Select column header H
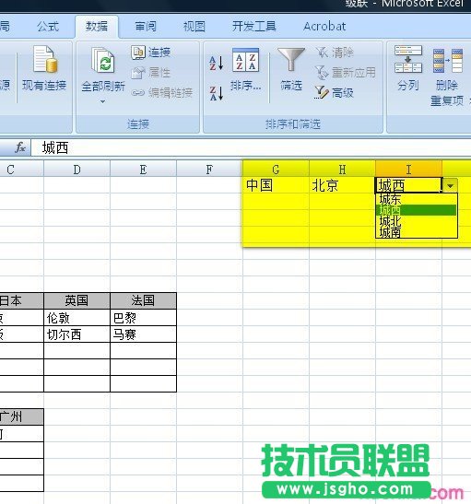This screenshot has height=504, width=471. click(342, 170)
